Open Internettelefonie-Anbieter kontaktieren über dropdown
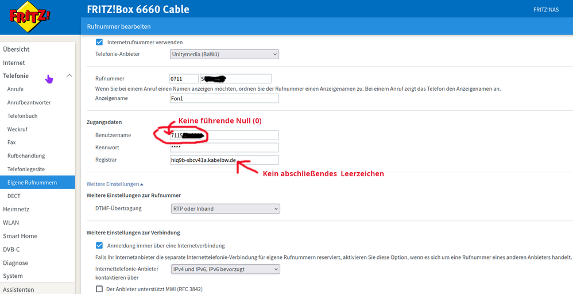This screenshot has width=573, height=294. [225, 269]
